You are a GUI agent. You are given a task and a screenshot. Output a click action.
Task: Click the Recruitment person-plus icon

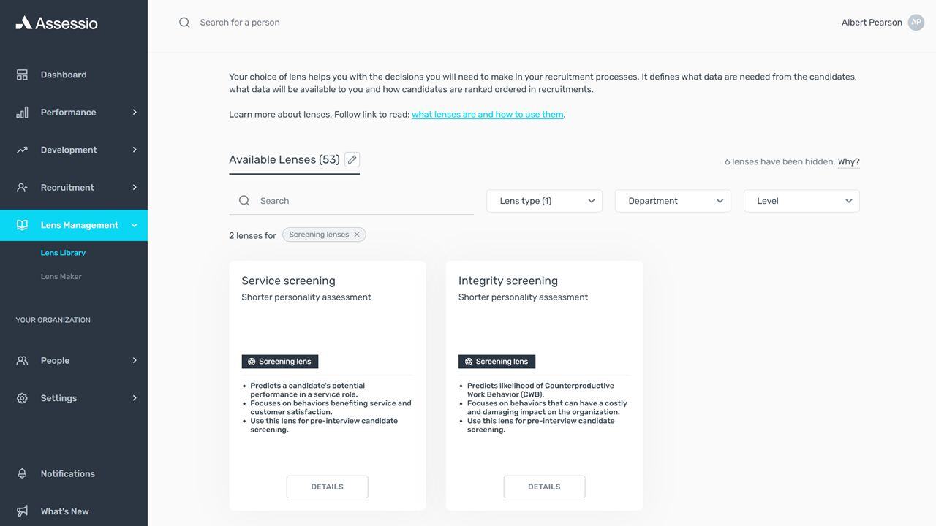point(22,188)
